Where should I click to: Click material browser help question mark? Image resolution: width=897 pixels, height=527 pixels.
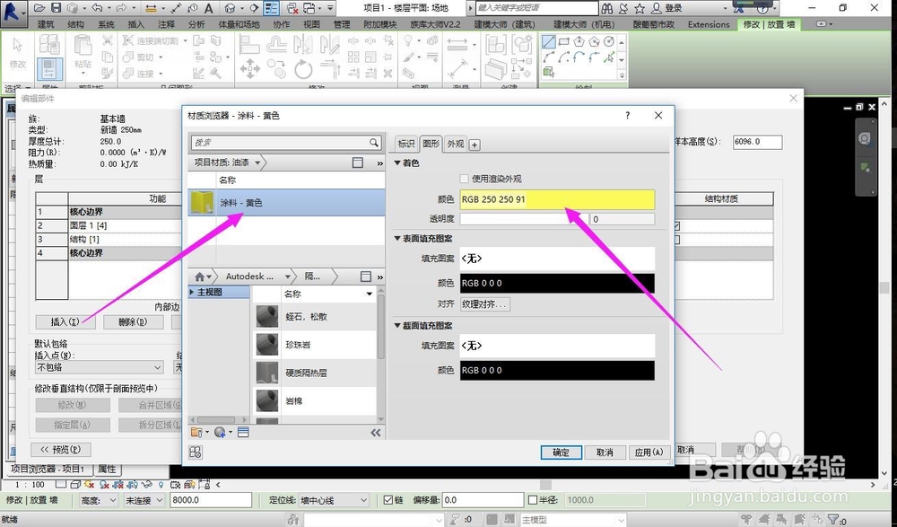628,115
